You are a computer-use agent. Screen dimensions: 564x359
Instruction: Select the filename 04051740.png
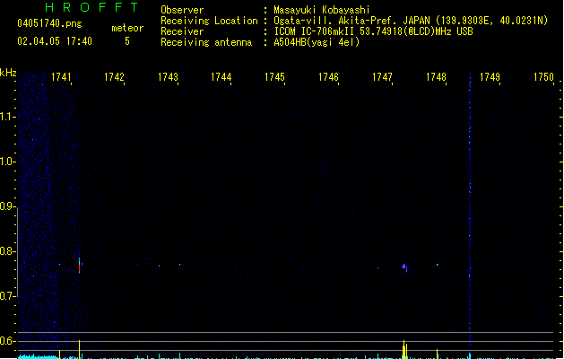[49, 23]
